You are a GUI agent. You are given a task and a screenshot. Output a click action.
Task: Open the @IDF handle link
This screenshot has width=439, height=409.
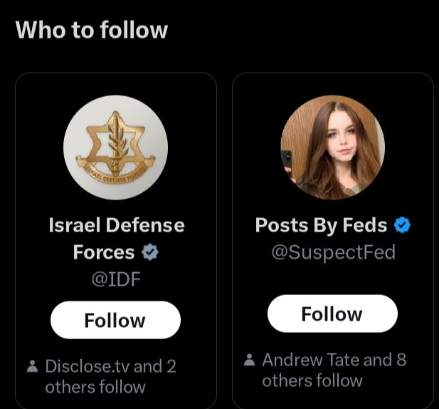116,279
